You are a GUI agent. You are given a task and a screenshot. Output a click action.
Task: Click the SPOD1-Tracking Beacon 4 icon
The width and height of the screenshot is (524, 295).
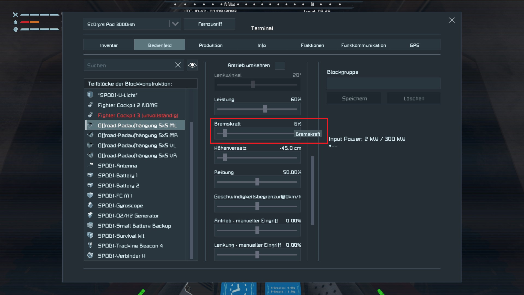click(90, 245)
